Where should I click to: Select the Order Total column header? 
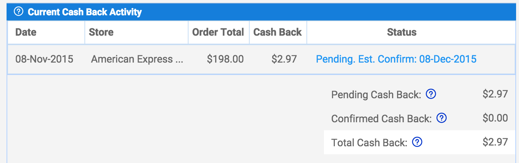(x=218, y=32)
